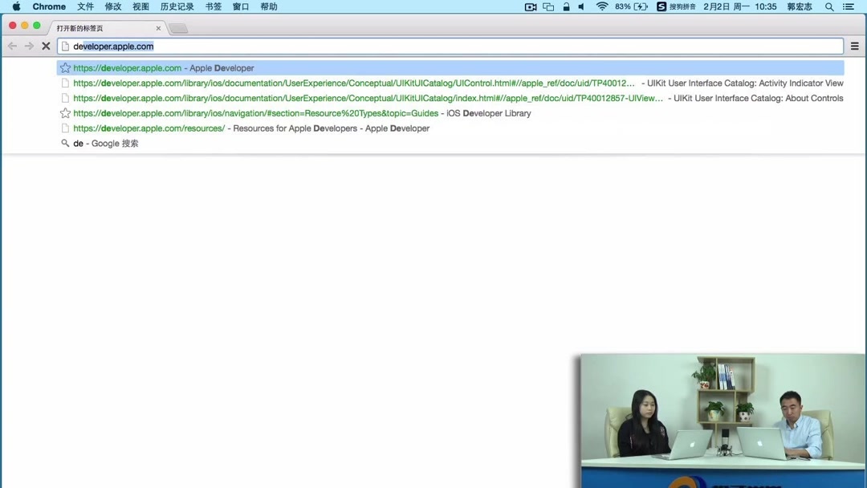The image size is (867, 488).
Task: Open a new tab with the blank tab stub
Action: (178, 27)
